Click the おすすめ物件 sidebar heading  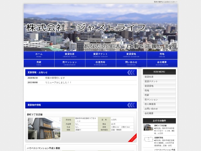(x=159, y=121)
